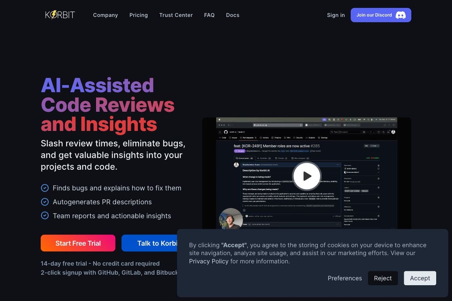Reject cookies
Viewport: 452px width, 301px height.
click(x=383, y=278)
